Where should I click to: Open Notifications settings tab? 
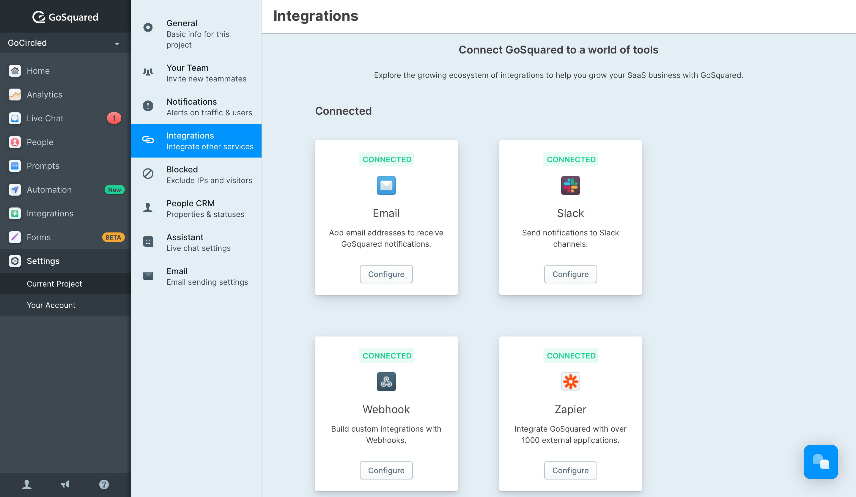(x=196, y=107)
